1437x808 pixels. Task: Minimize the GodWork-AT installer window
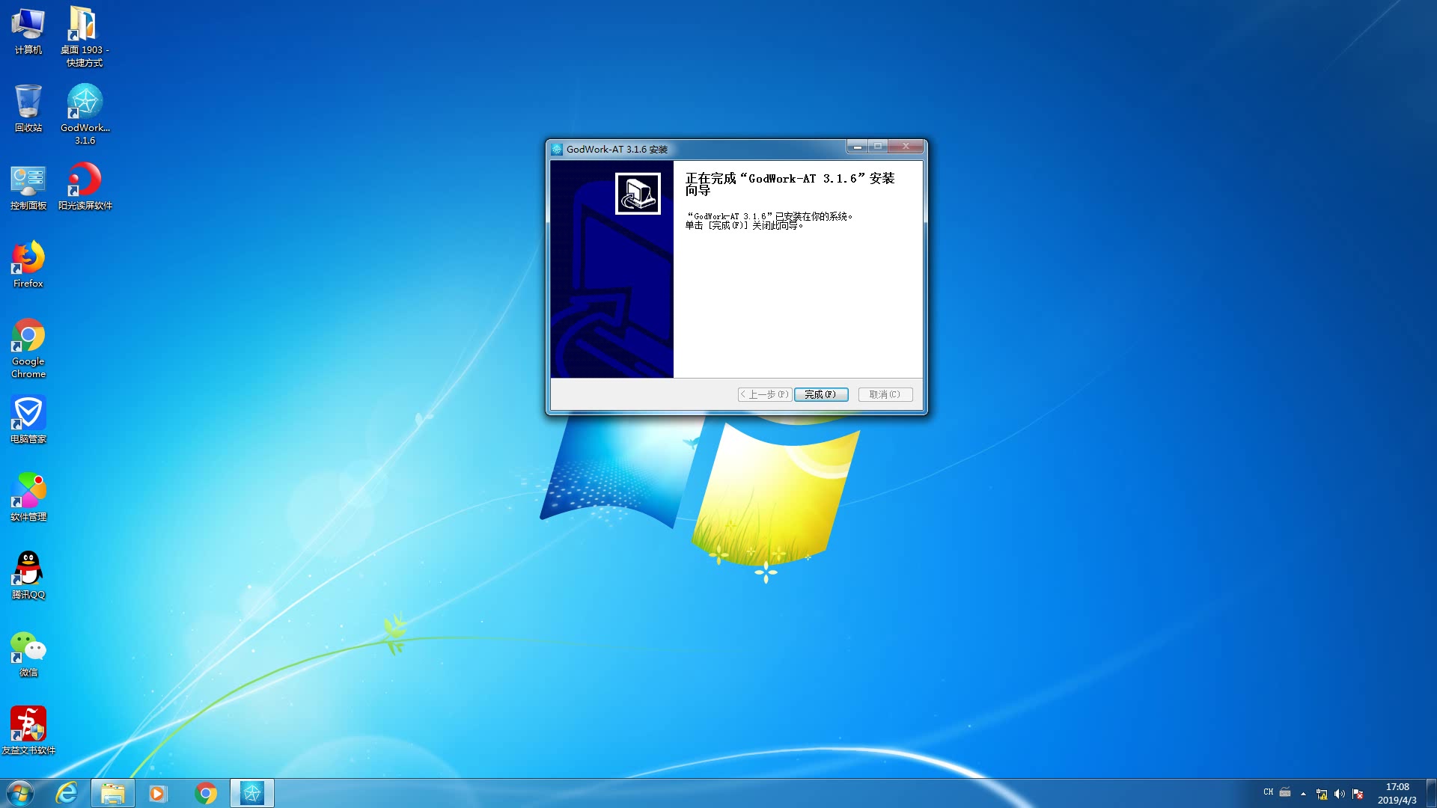pos(858,147)
